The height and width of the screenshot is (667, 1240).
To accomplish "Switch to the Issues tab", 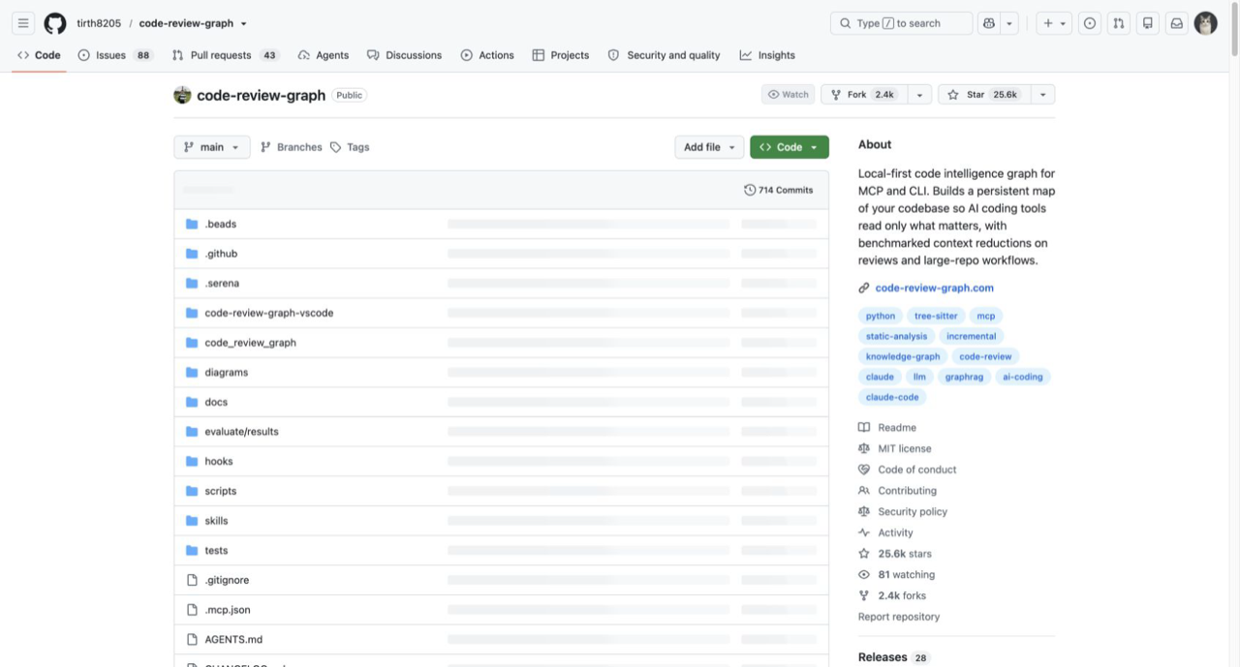I will pos(115,55).
